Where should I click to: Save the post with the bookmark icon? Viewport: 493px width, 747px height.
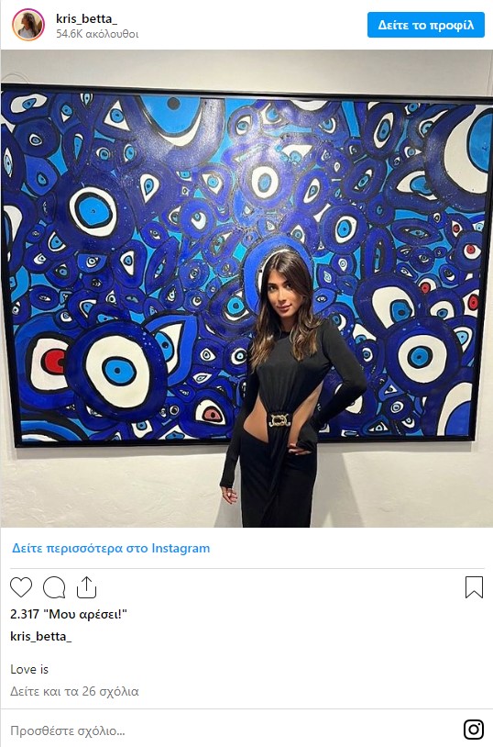coord(474,587)
